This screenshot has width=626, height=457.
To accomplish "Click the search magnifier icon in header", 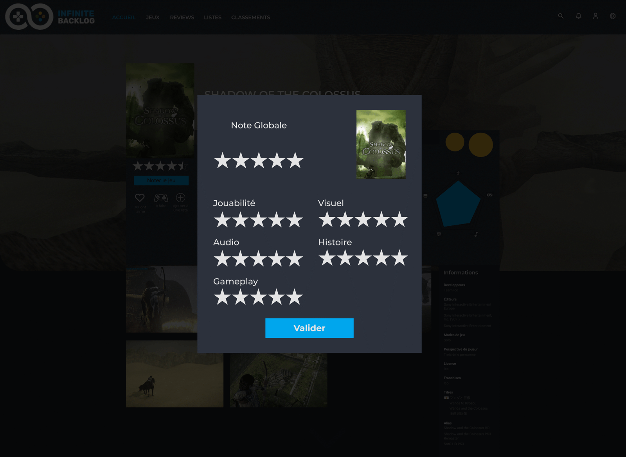I will coord(561,16).
